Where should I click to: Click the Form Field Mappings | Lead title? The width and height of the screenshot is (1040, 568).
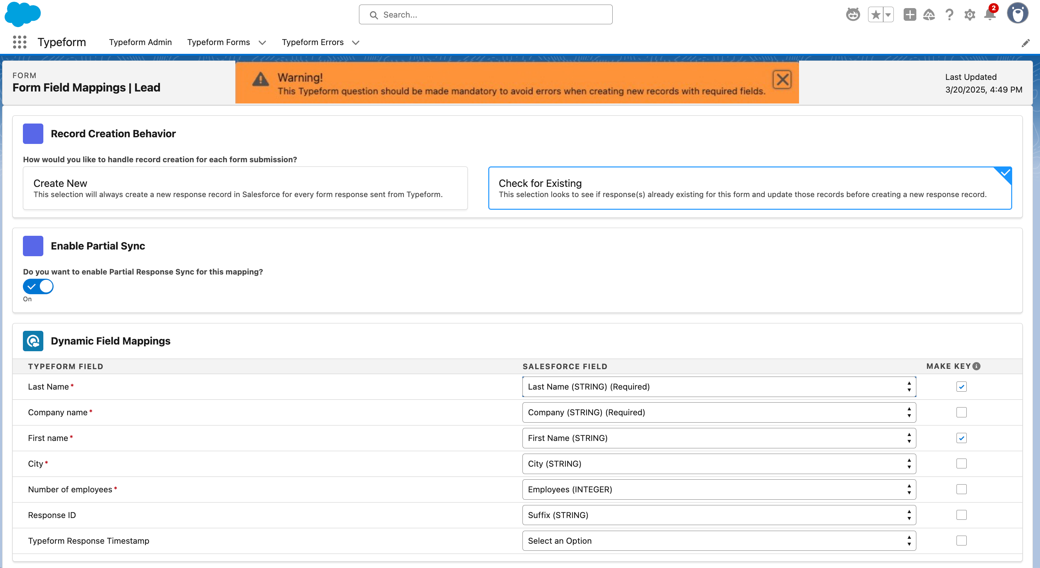tap(86, 88)
